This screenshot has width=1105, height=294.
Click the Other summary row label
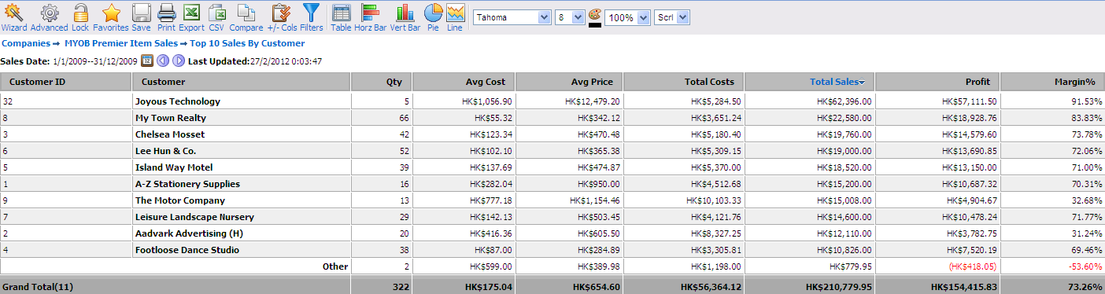[335, 266]
